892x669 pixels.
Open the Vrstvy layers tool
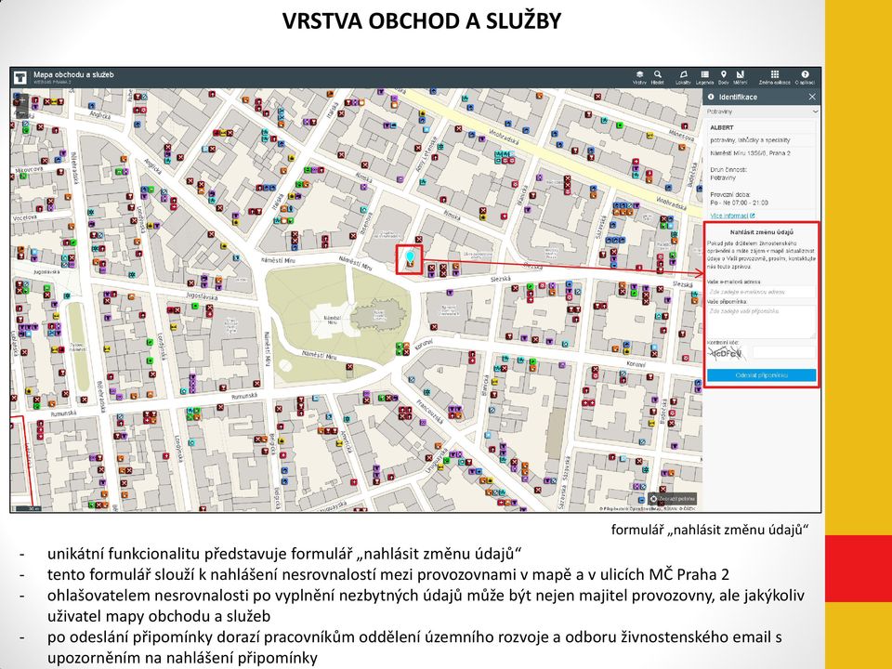pyautogui.click(x=639, y=77)
